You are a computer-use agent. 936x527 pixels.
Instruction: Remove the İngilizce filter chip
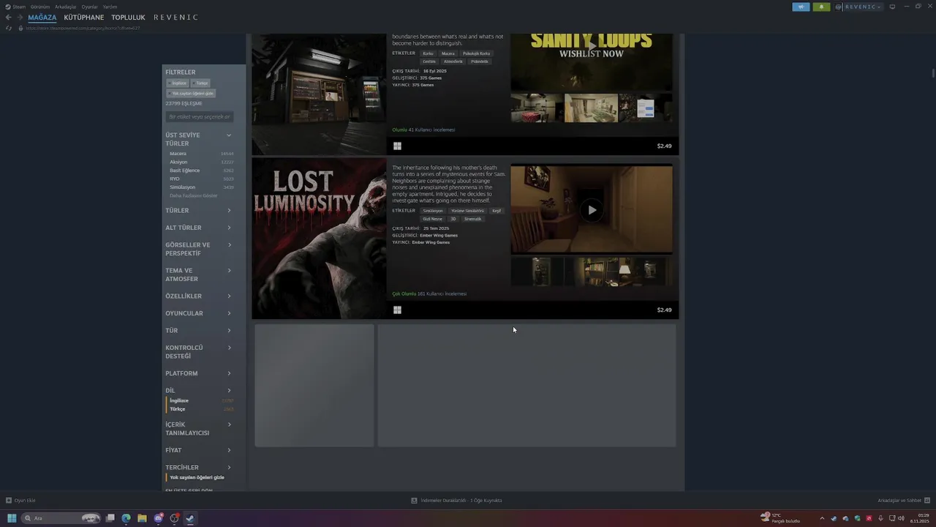tap(178, 83)
